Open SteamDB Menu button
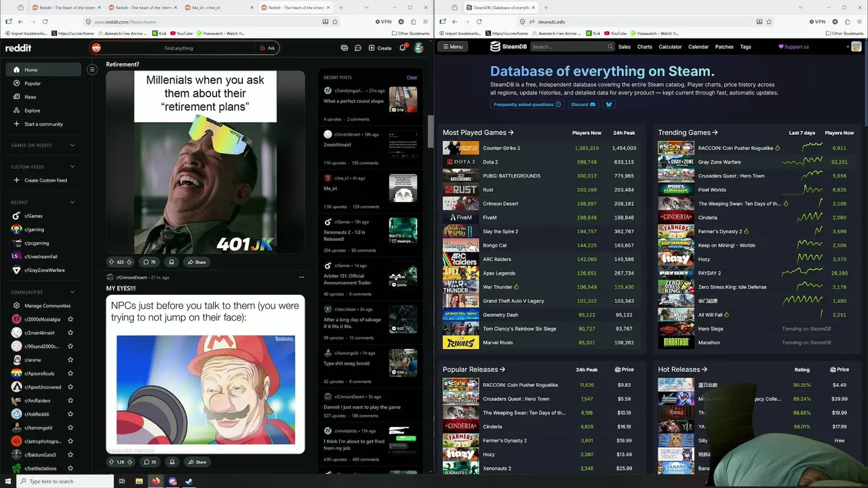Screen dimensions: 868x488 [452, 47]
